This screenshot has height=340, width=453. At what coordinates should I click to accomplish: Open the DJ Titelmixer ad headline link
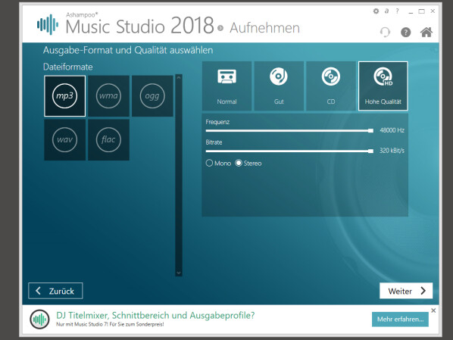pos(155,315)
